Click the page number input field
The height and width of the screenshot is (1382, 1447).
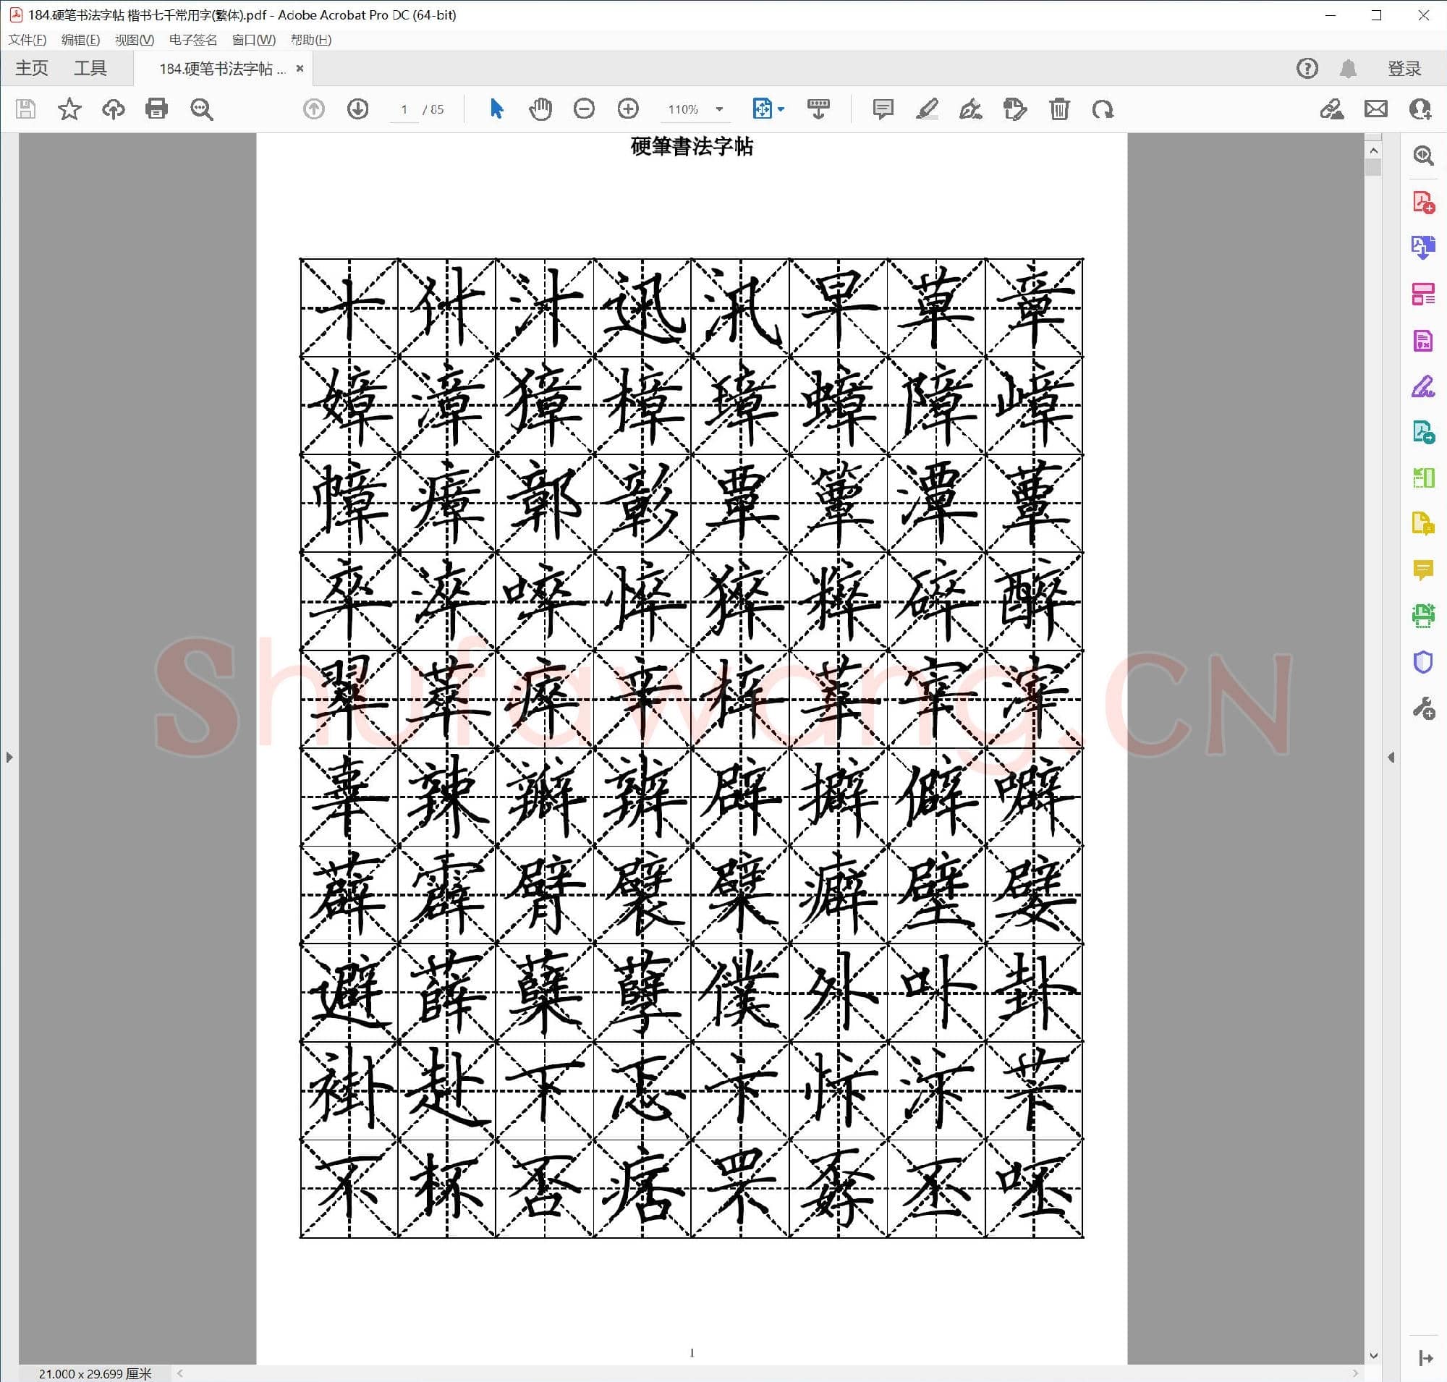pos(404,109)
